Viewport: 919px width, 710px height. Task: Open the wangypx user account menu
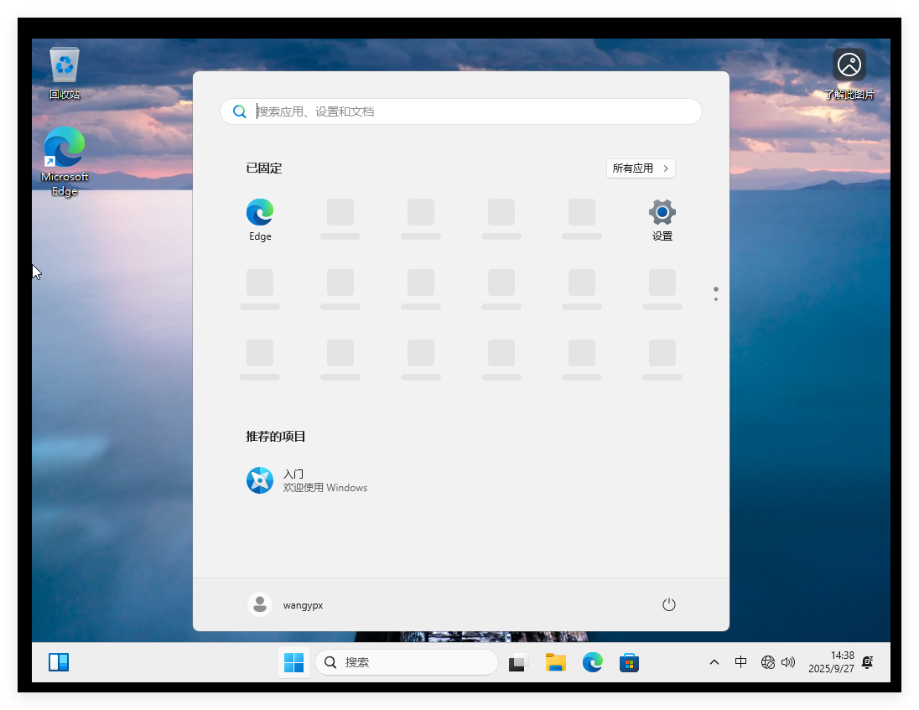[x=285, y=604]
